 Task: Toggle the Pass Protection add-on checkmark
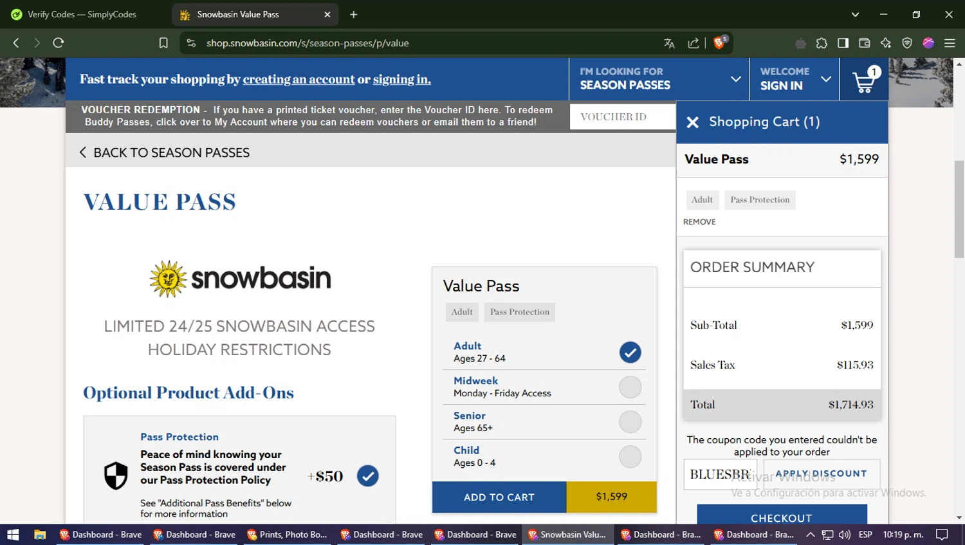tap(368, 476)
